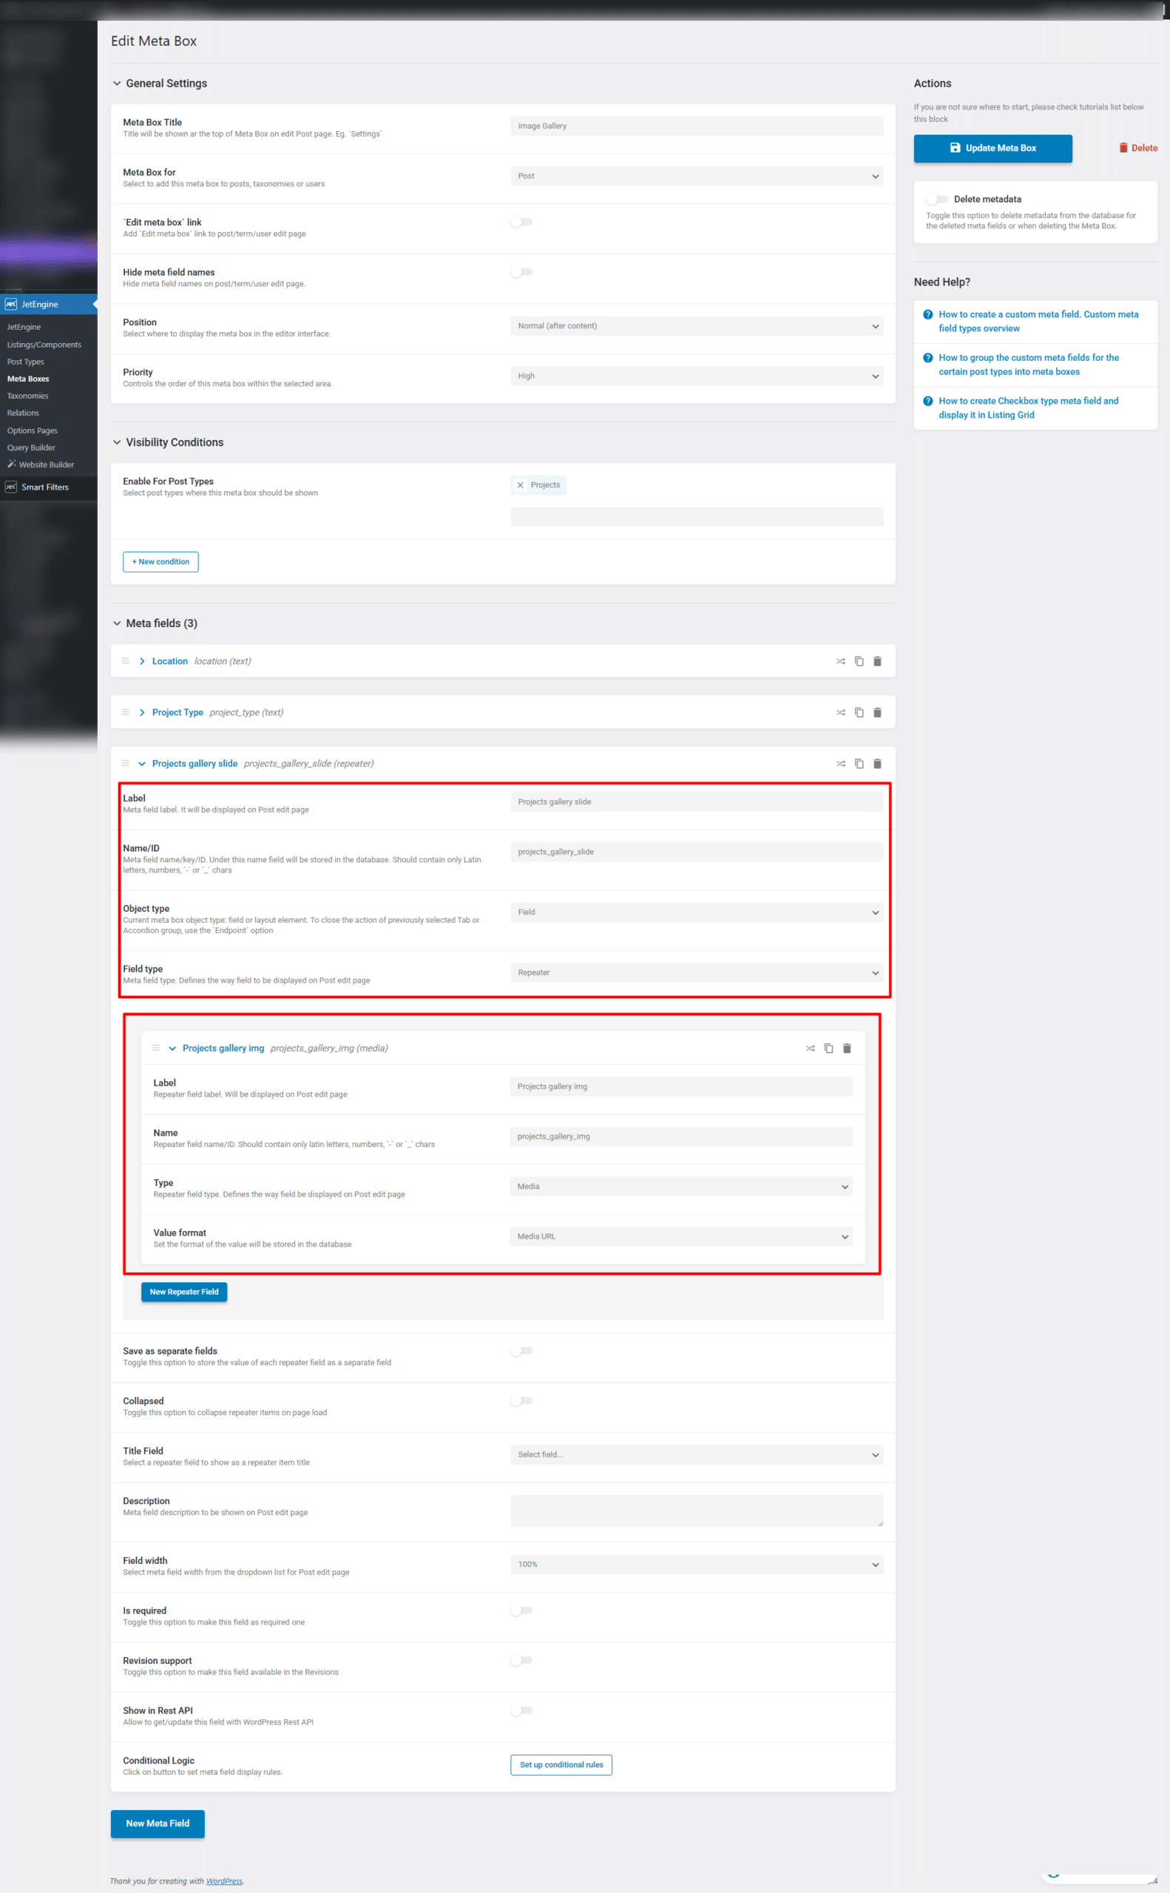Remove the Projects post type tag
The width and height of the screenshot is (1170, 1893).
(520, 485)
